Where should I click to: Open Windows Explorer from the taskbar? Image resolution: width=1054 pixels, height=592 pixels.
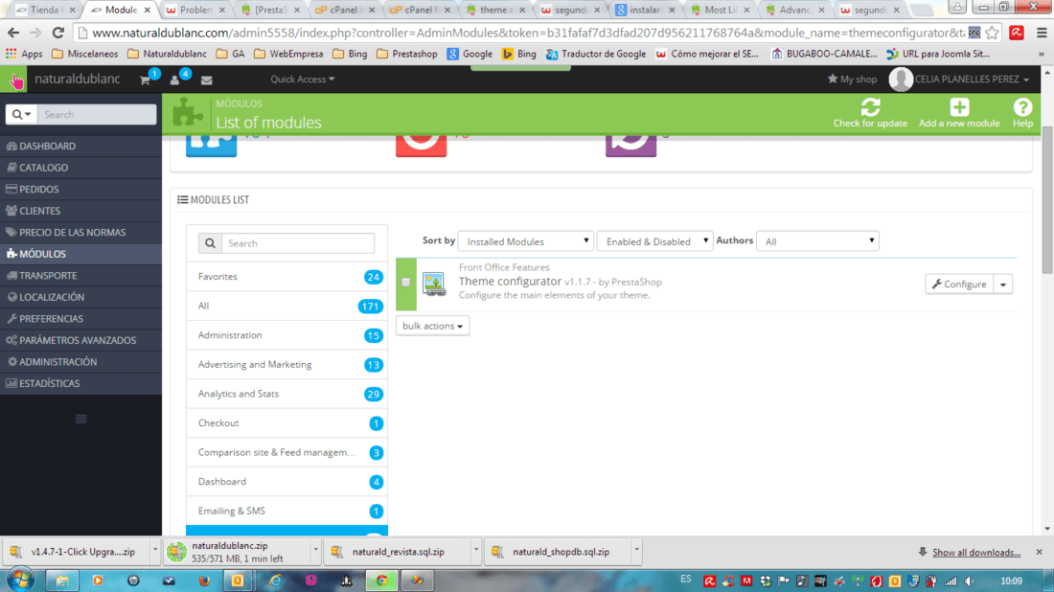click(62, 581)
